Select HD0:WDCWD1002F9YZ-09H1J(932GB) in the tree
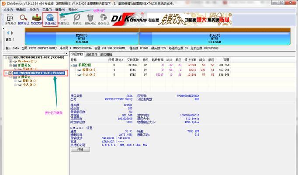The image size is (298, 175). point(39,57)
